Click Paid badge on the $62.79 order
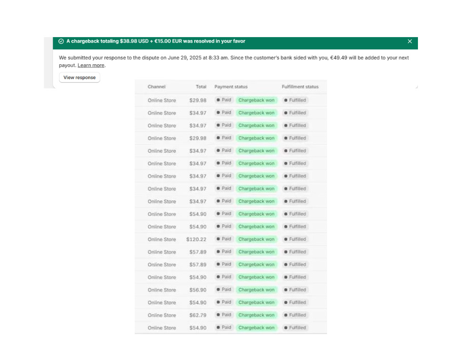476x357 pixels. (x=224, y=315)
